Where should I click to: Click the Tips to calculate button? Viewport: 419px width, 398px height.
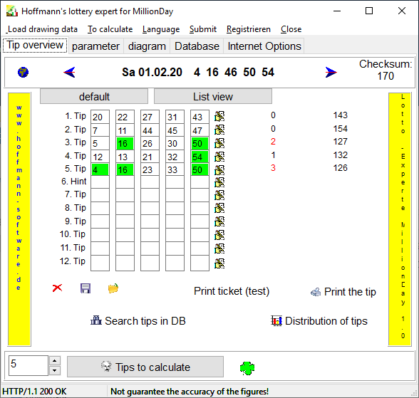pos(145,367)
